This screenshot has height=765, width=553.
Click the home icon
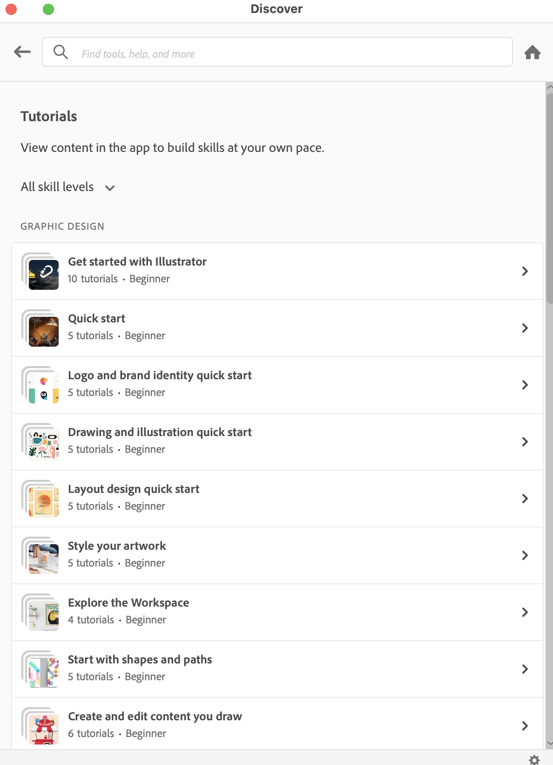533,52
